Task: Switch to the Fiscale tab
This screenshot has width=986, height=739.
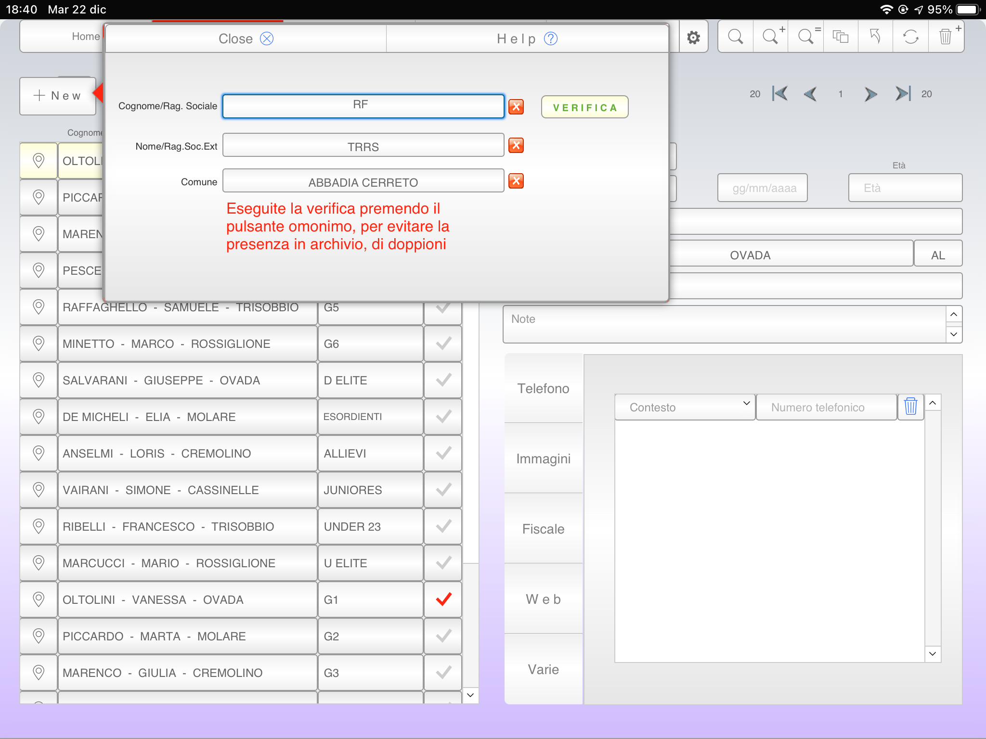Action: pos(543,529)
